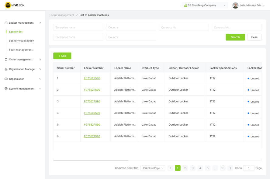Click the Organization Manage people icon

click(x=6, y=69)
